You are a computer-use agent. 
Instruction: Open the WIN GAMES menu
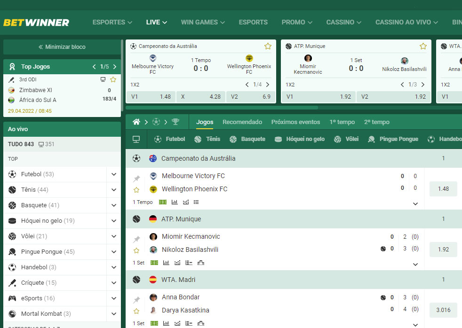pos(203,23)
